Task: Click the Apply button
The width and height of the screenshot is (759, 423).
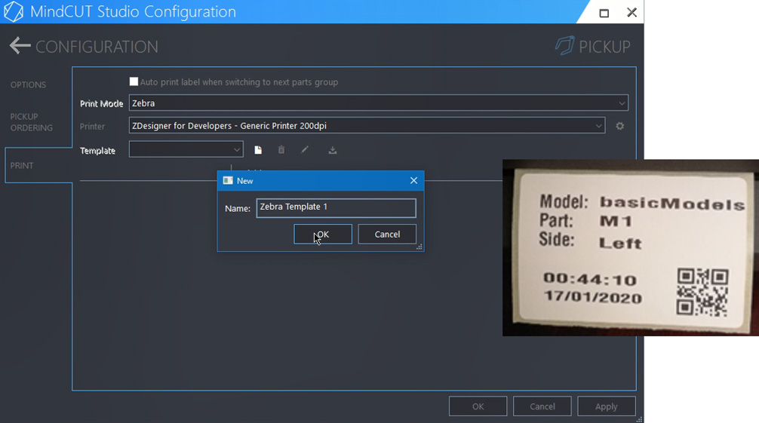Action: click(606, 406)
